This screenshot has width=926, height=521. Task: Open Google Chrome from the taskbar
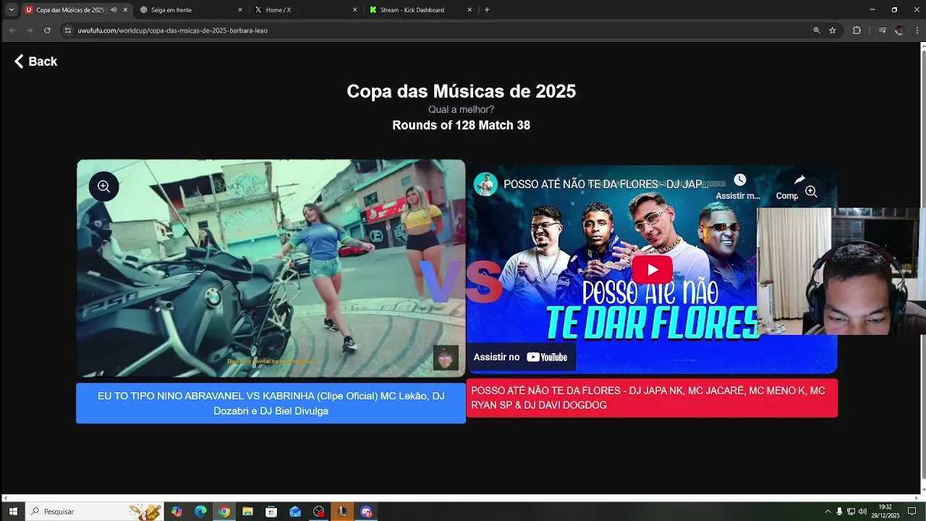(224, 512)
